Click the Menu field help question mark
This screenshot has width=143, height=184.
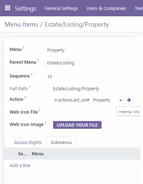click(x=23, y=48)
